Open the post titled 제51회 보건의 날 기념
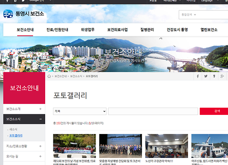 coord(75,163)
